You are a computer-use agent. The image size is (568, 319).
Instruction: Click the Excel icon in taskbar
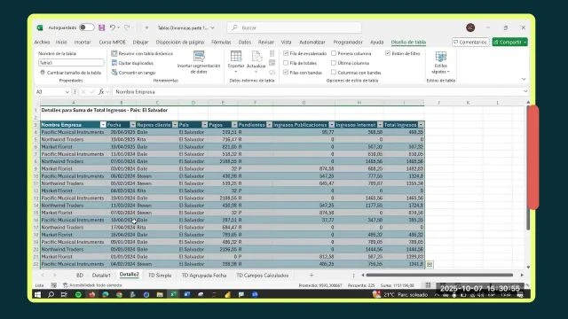pyautogui.click(x=173, y=295)
